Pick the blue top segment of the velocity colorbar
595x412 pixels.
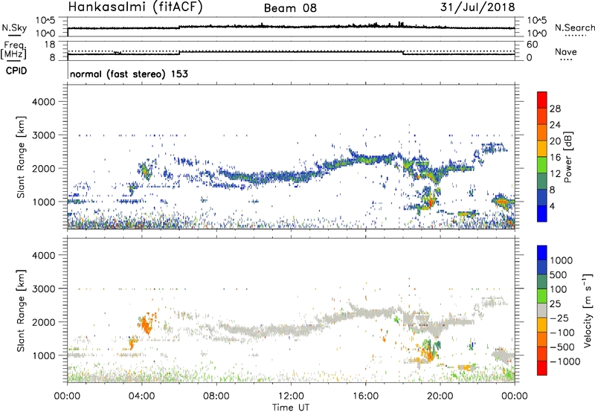point(542,253)
